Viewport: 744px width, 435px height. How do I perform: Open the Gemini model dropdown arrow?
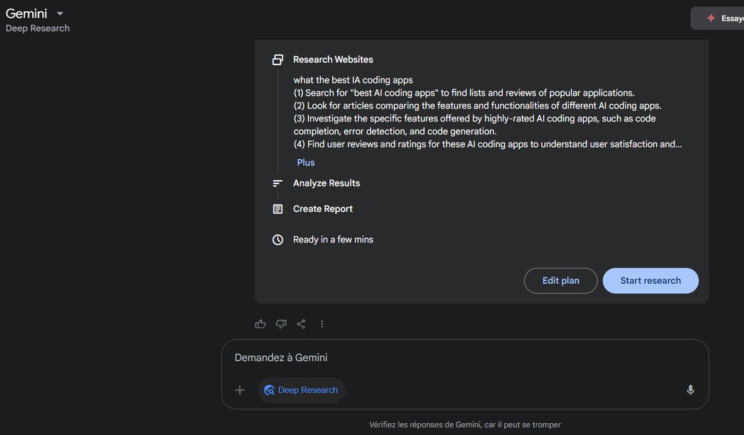[x=60, y=14]
